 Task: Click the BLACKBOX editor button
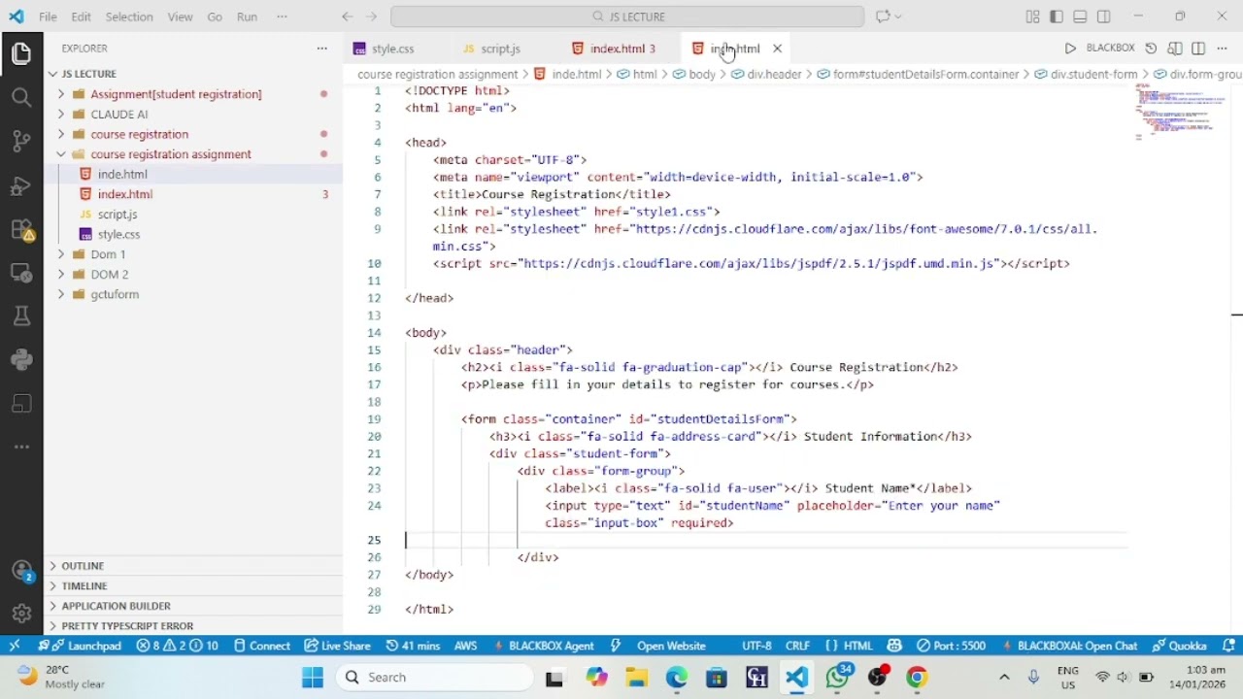coord(1110,49)
